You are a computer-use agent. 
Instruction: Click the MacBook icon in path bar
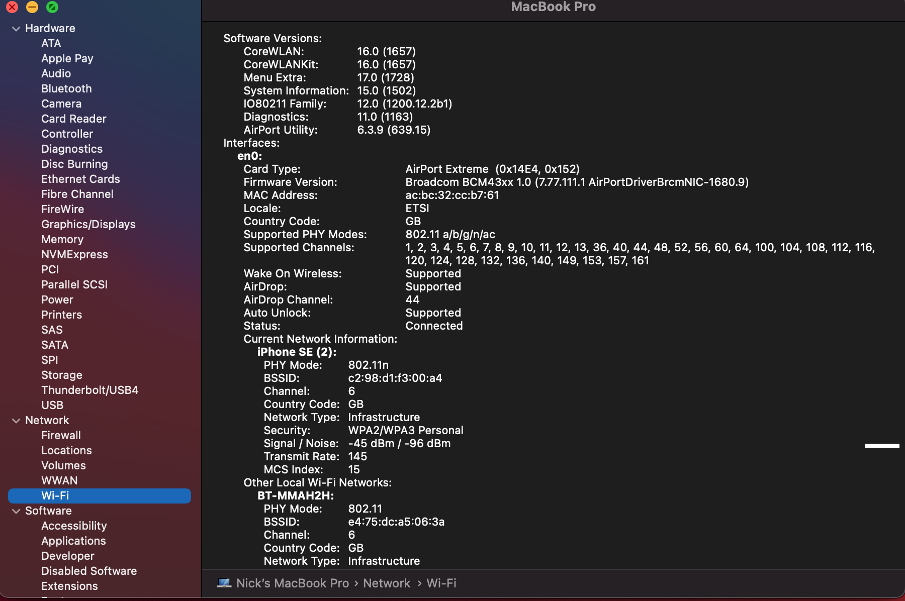224,583
